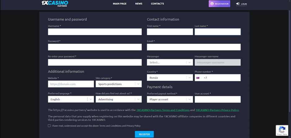Open 1XCASINO-Partners Terms and Conditions link

pos(163,110)
